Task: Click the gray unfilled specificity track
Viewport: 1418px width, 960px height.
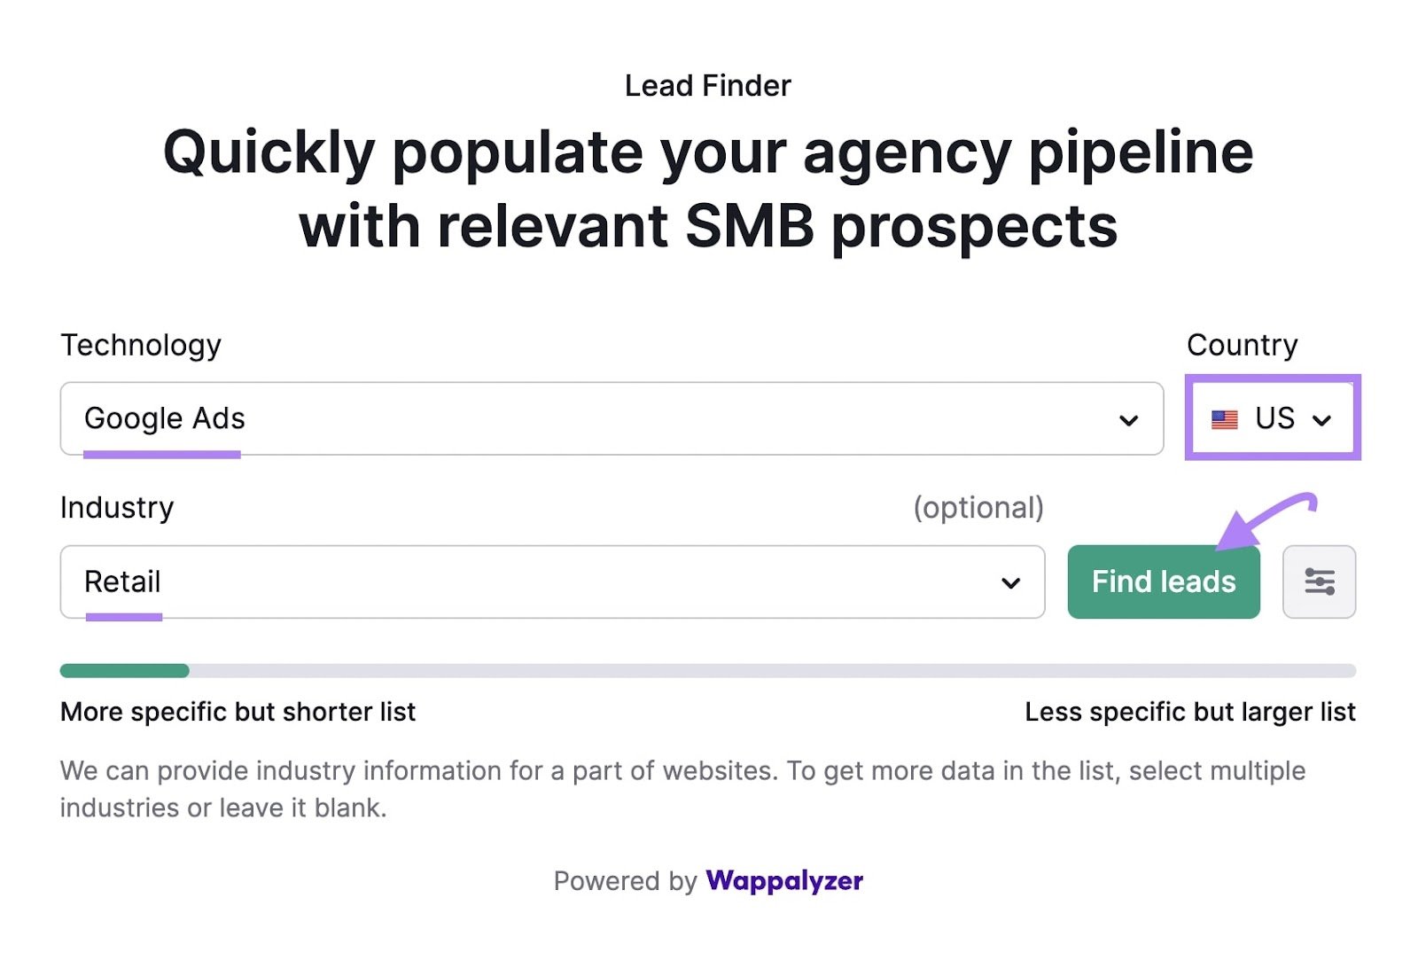Action: pos(771,671)
